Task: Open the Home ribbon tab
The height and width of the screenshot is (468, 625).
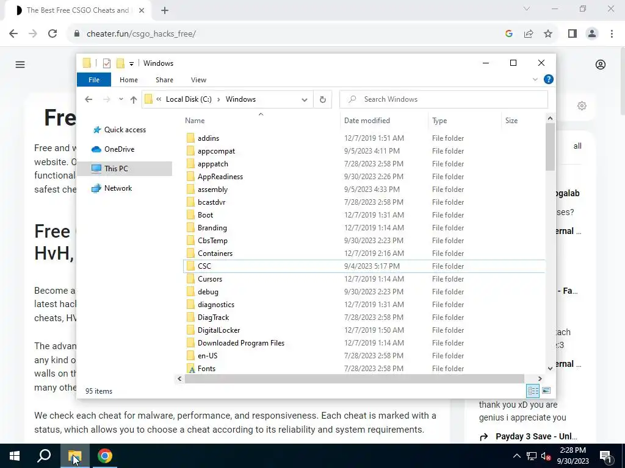Action: [129, 80]
